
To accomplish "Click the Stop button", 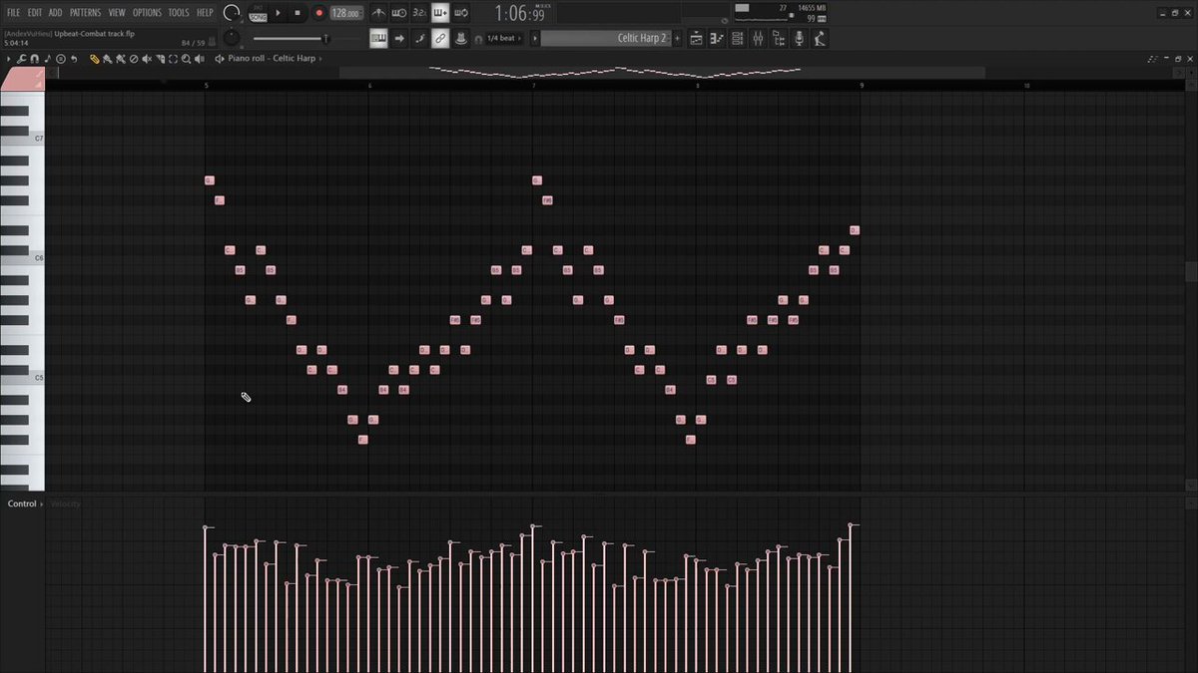I will tap(298, 13).
